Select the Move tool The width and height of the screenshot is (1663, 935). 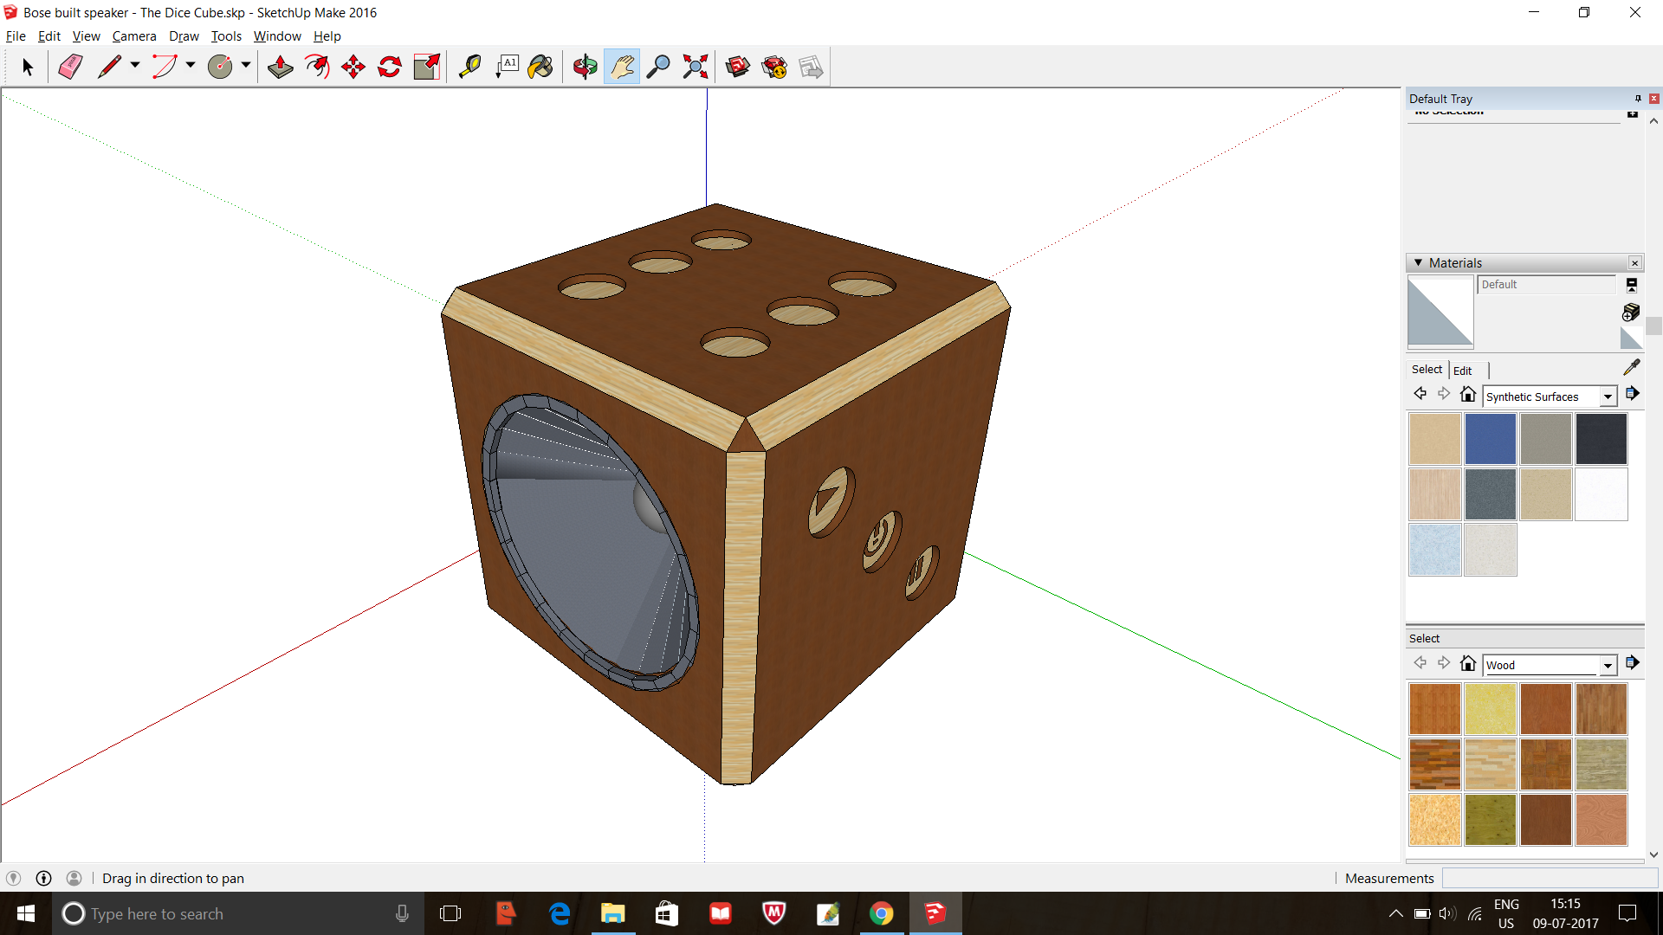pos(353,66)
